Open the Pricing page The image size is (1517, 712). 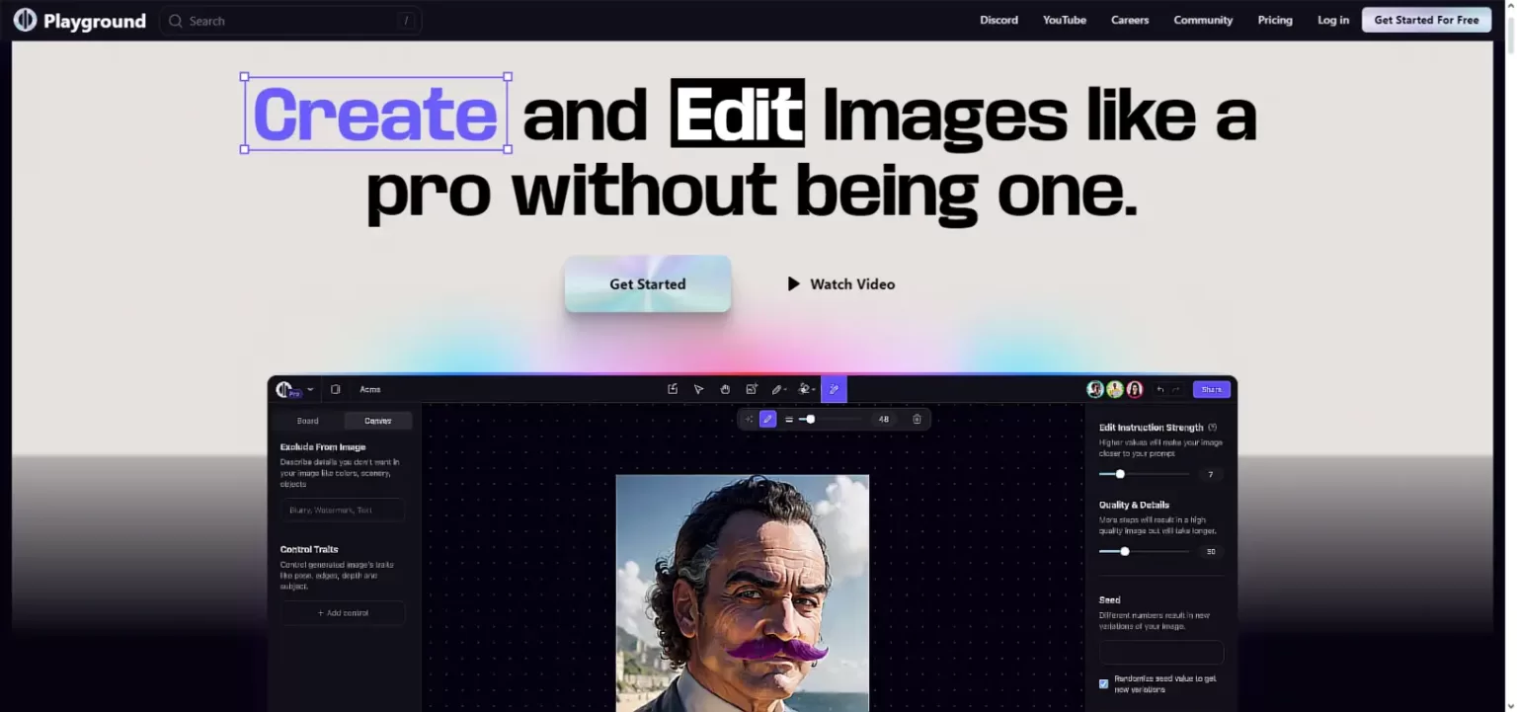pyautogui.click(x=1275, y=20)
